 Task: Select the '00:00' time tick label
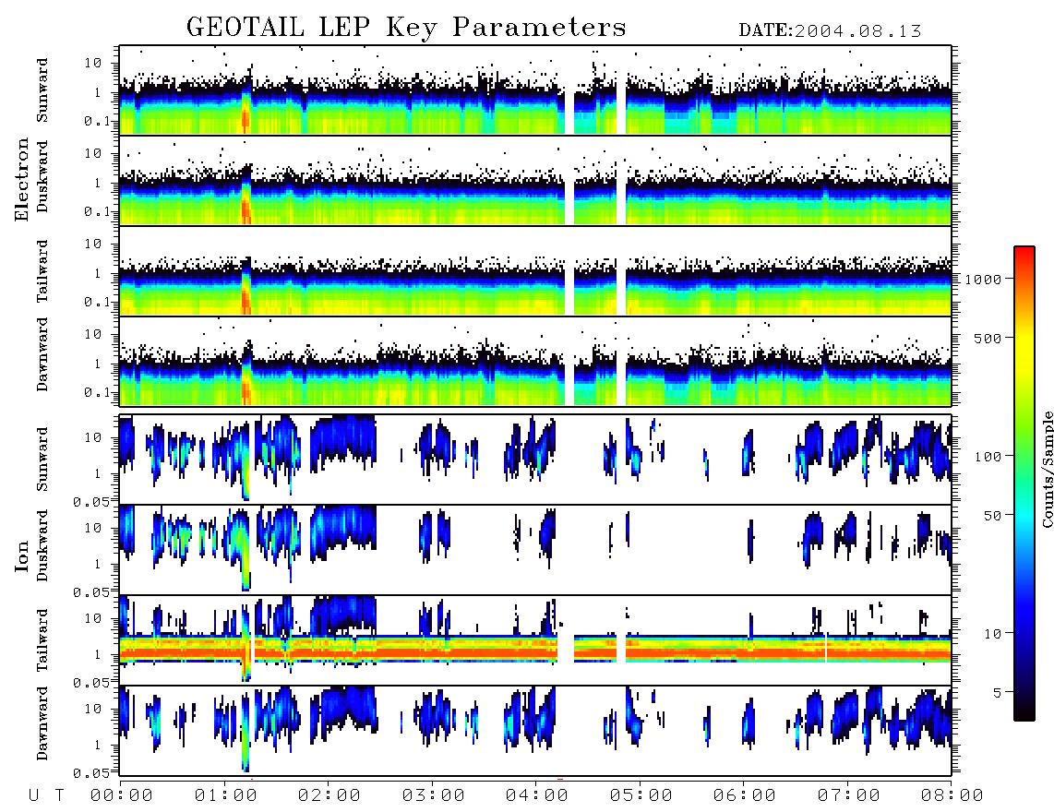(122, 795)
